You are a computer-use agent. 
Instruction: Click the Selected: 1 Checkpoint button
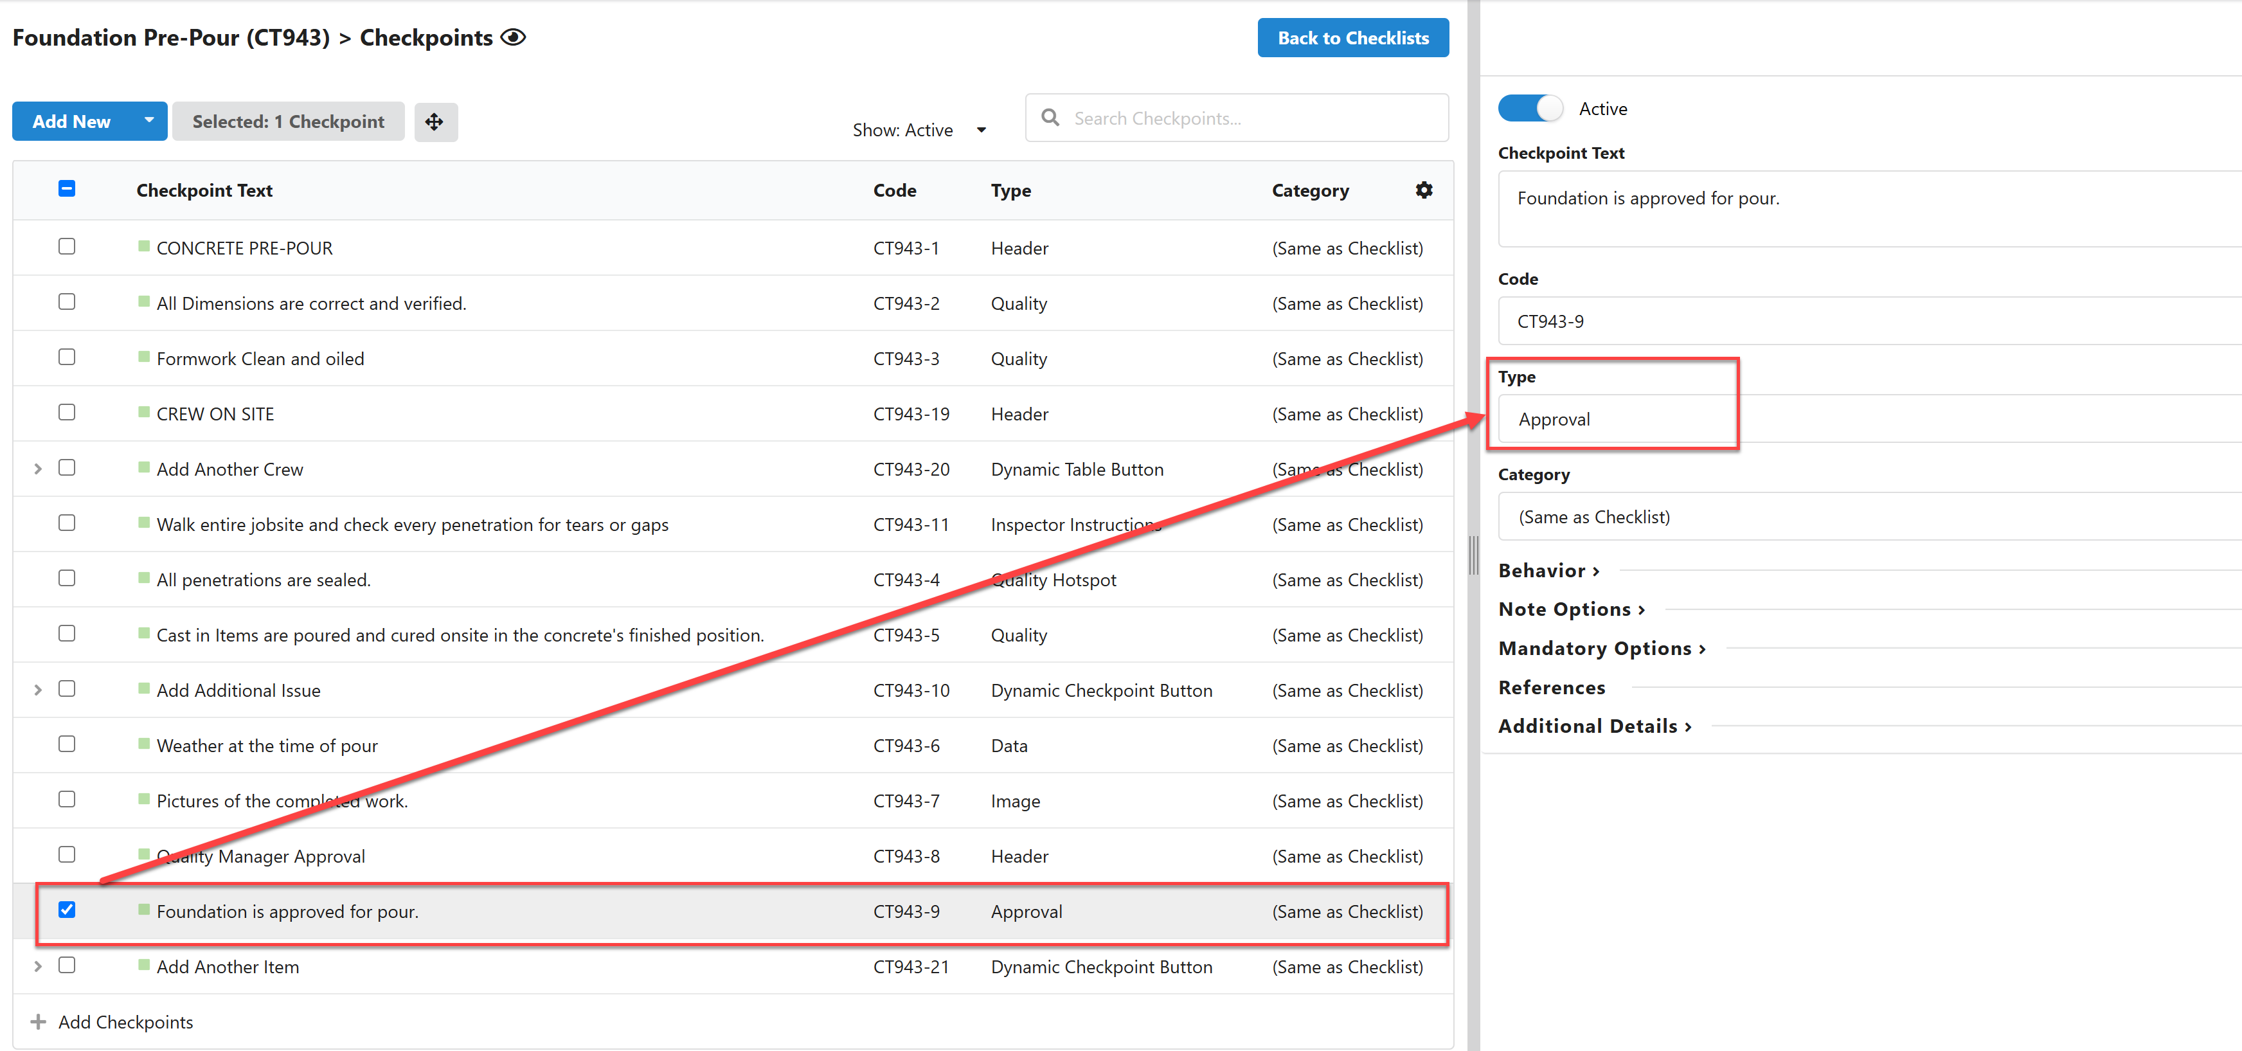click(288, 121)
